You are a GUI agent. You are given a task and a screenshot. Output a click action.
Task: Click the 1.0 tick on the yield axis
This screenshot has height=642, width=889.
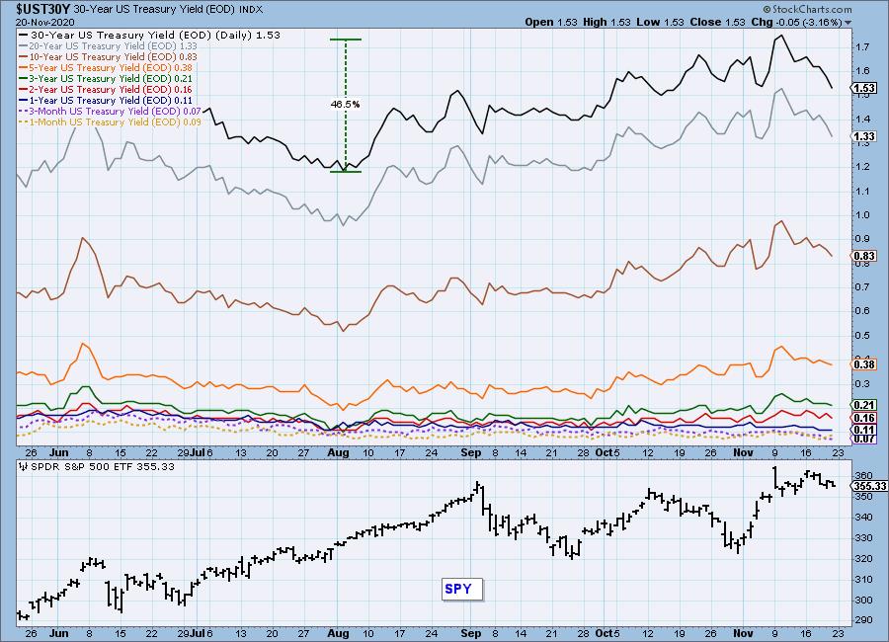click(x=862, y=214)
